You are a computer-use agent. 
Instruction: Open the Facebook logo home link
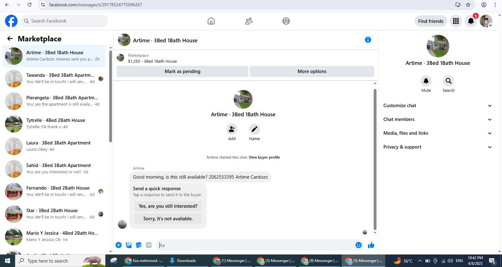point(11,21)
